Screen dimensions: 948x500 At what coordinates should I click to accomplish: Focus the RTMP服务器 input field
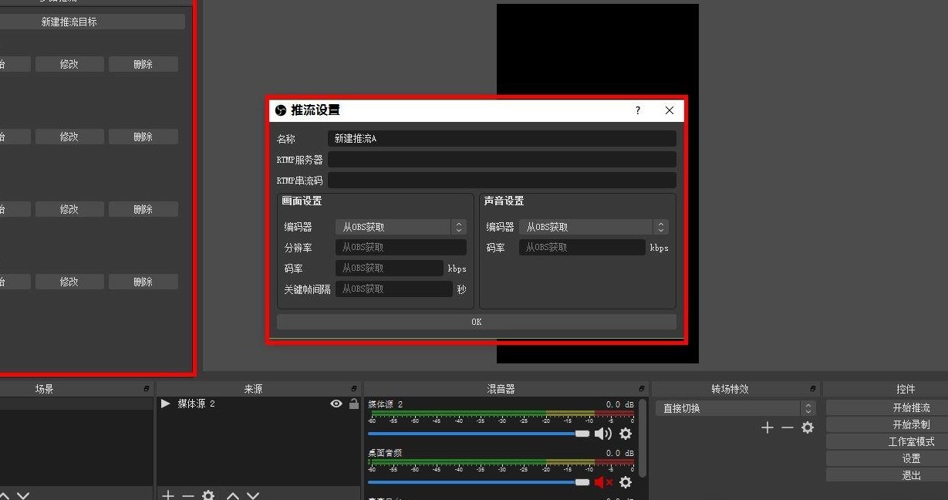[x=501, y=160]
